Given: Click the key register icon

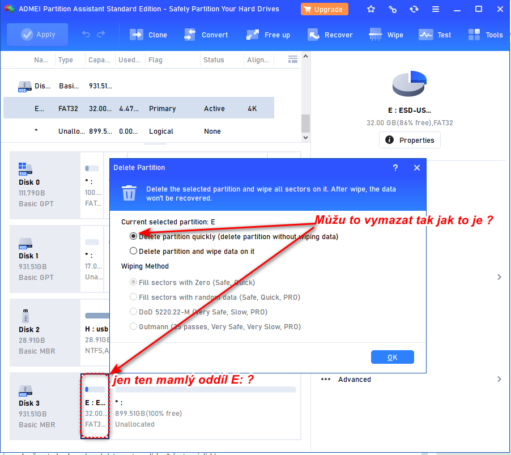Looking at the screenshot, I should click(x=393, y=9).
